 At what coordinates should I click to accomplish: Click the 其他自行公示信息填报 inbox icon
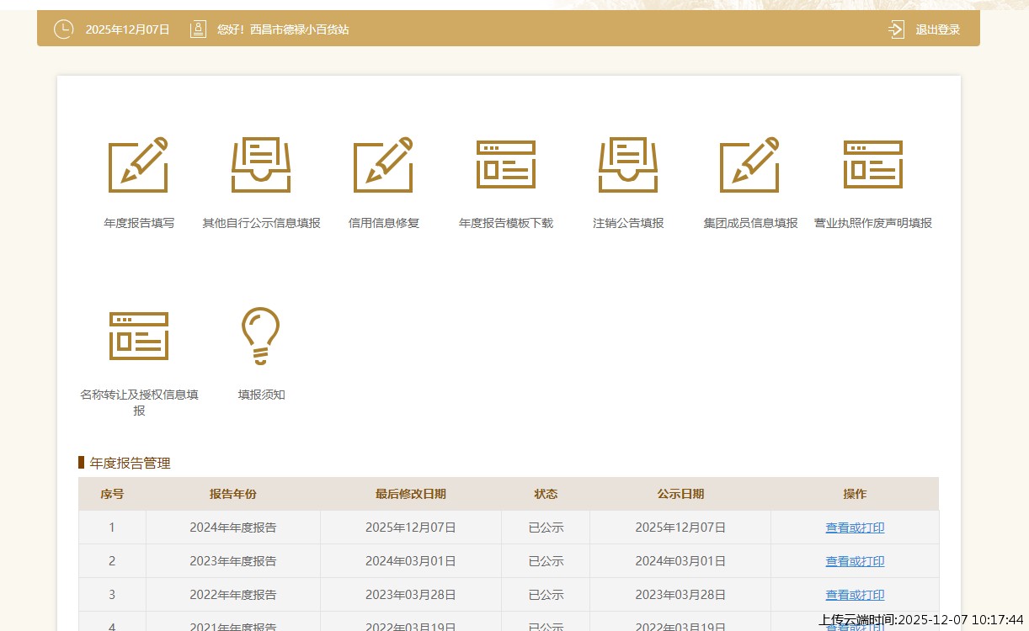click(x=261, y=165)
